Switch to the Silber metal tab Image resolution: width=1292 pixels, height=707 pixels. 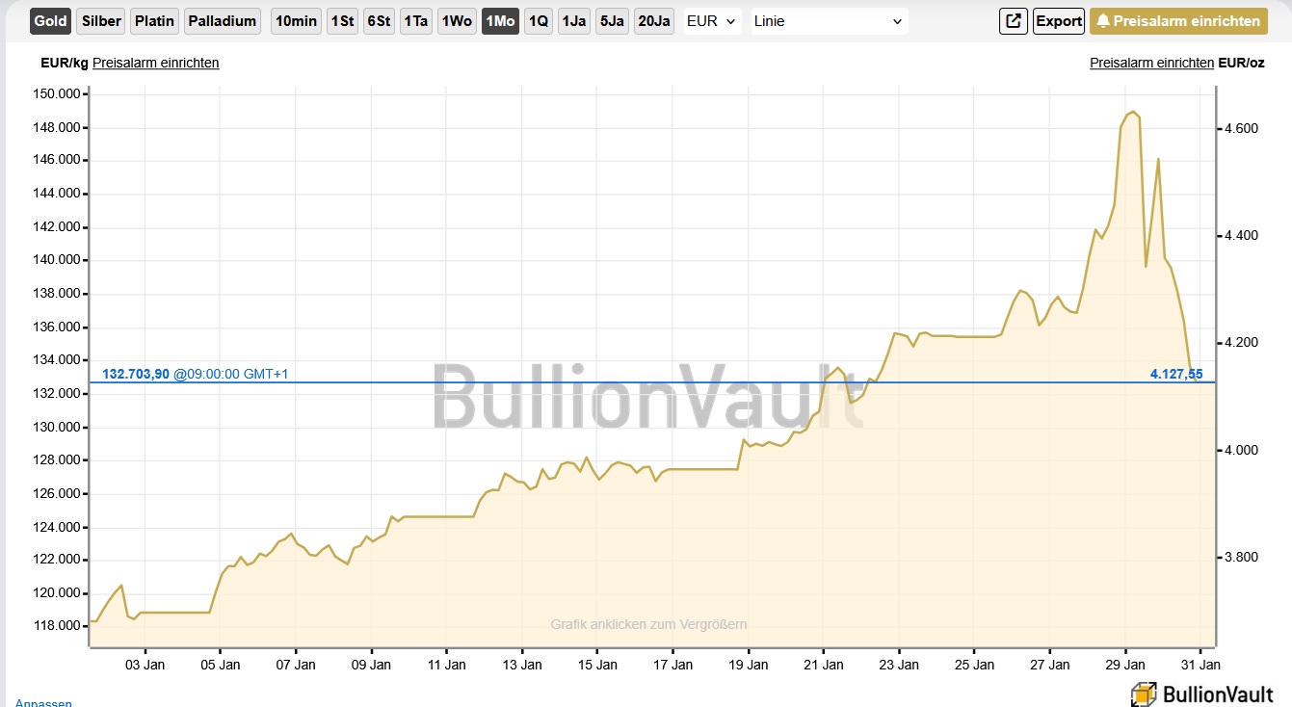coord(101,21)
